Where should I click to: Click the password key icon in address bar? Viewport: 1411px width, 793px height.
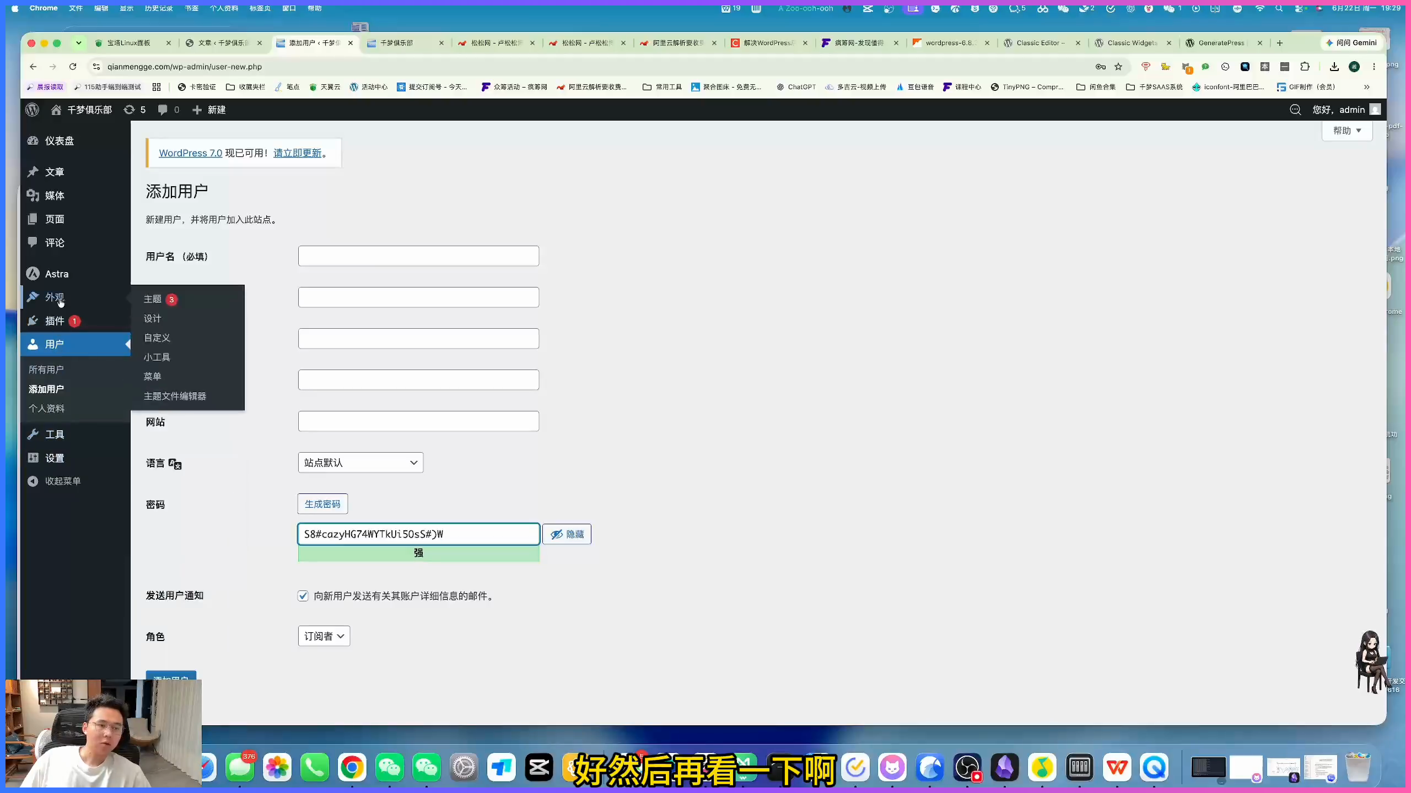tap(1101, 67)
